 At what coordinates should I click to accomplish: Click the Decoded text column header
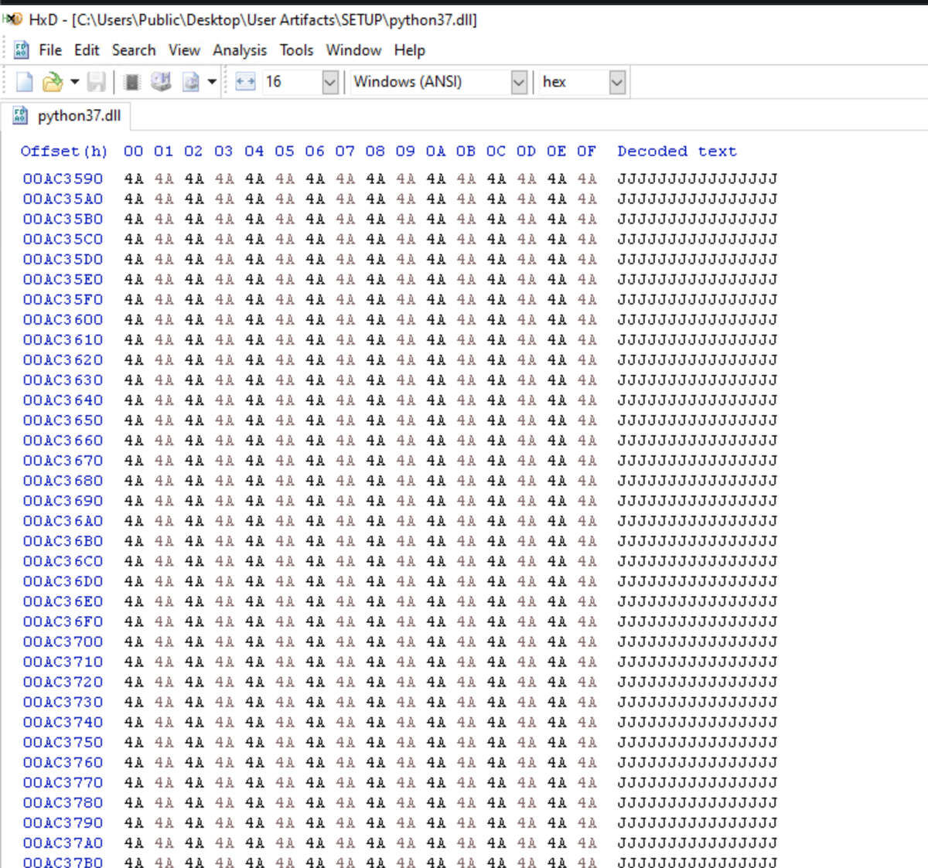click(x=677, y=151)
